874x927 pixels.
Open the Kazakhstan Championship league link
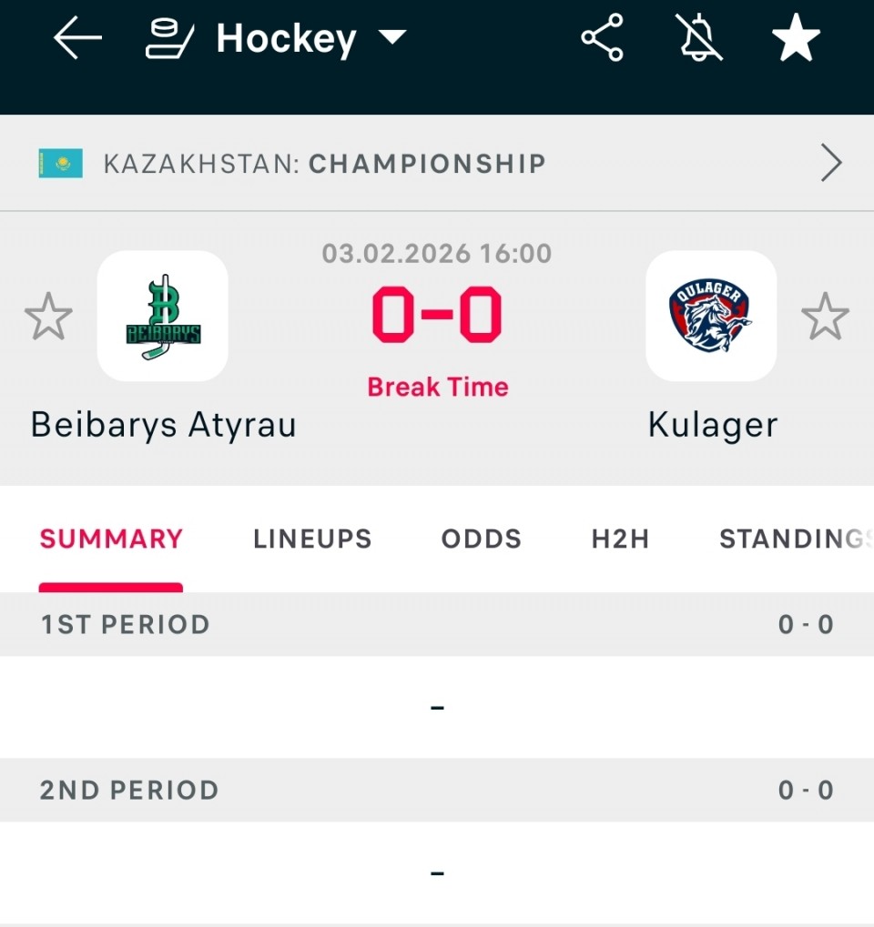(x=324, y=164)
